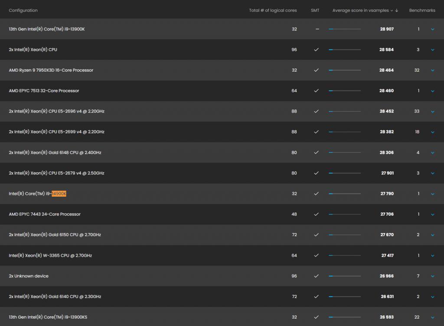Select 13th Gen Intel Core i9-13900K name
This screenshot has height=326, width=444.
click(x=47, y=29)
